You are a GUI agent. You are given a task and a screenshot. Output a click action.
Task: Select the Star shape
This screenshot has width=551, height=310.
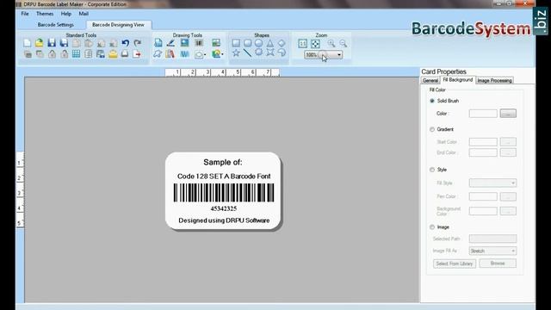point(236,53)
